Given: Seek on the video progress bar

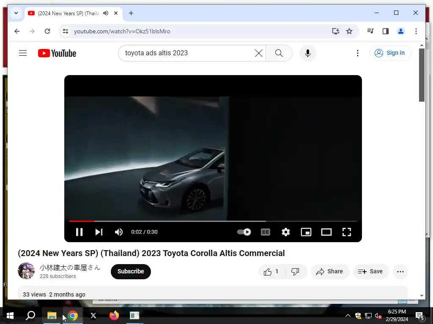Looking at the screenshot, I should coord(213,221).
